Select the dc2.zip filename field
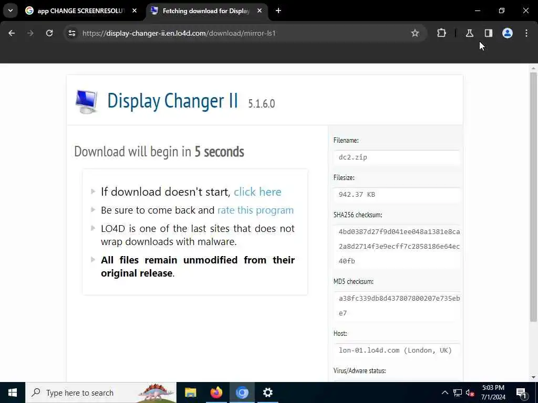 (x=396, y=157)
